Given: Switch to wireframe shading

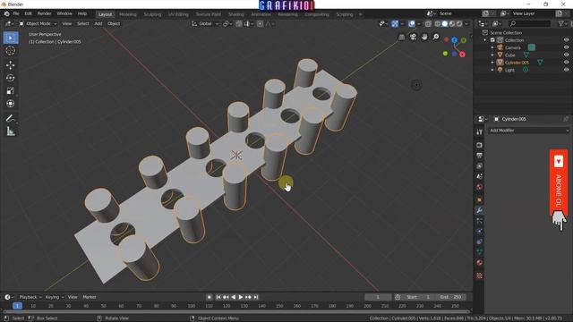Looking at the screenshot, I should pyautogui.click(x=438, y=24).
